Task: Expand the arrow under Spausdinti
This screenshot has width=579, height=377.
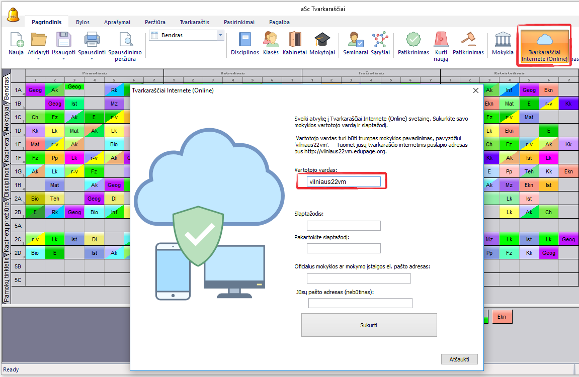Action: click(91, 59)
